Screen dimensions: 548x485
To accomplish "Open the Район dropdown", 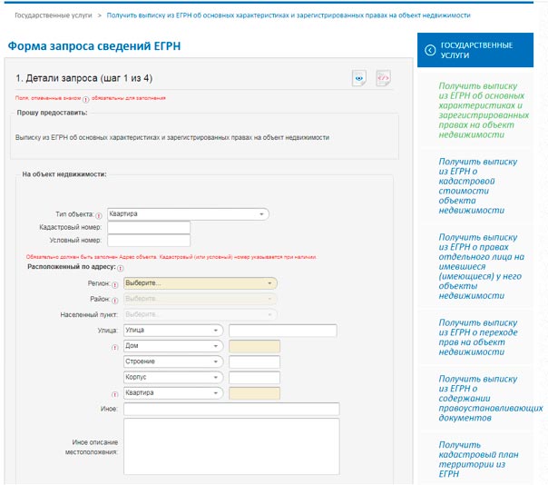I will [x=201, y=299].
